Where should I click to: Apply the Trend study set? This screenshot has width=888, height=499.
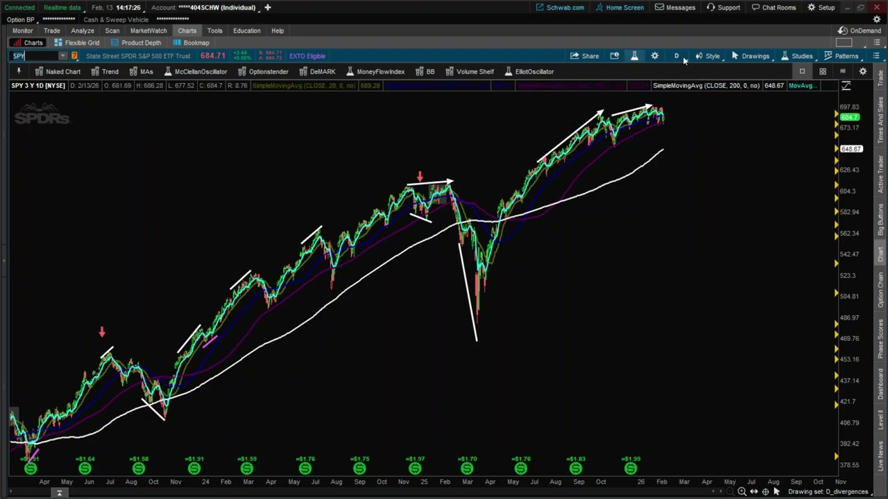click(x=104, y=71)
